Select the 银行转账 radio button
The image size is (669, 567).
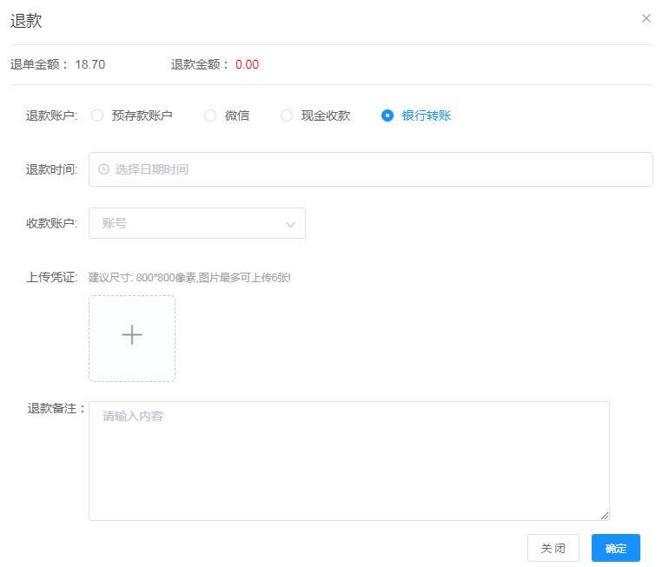click(387, 115)
